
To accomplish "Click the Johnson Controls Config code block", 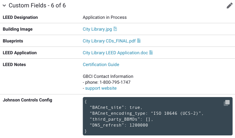I will [158, 116].
